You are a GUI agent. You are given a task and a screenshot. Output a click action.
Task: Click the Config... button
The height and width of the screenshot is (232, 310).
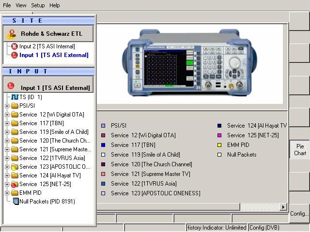[x=299, y=214]
